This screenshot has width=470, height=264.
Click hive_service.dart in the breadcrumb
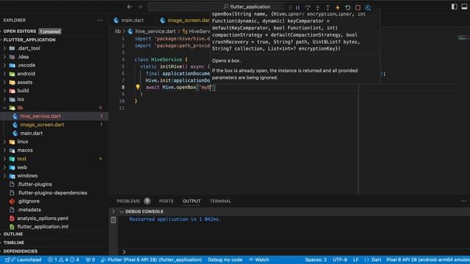[x=155, y=31]
